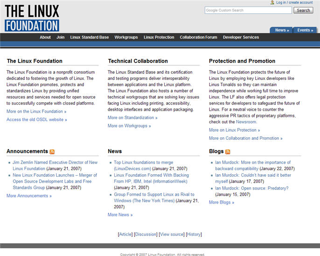Open the History link at page bottom
Viewport: 320px width, 256px height.
[x=194, y=235]
